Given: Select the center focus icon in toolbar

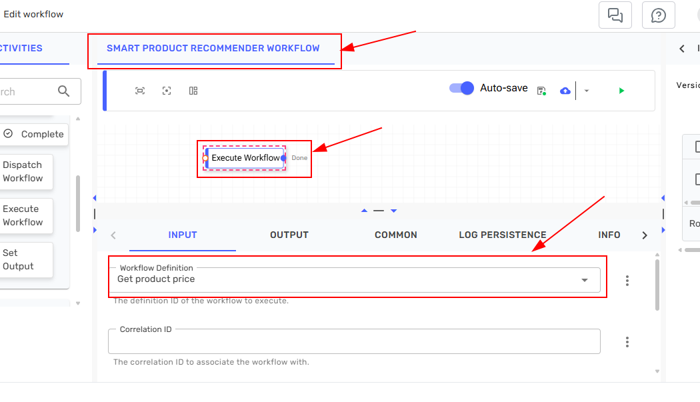Looking at the screenshot, I should [167, 90].
